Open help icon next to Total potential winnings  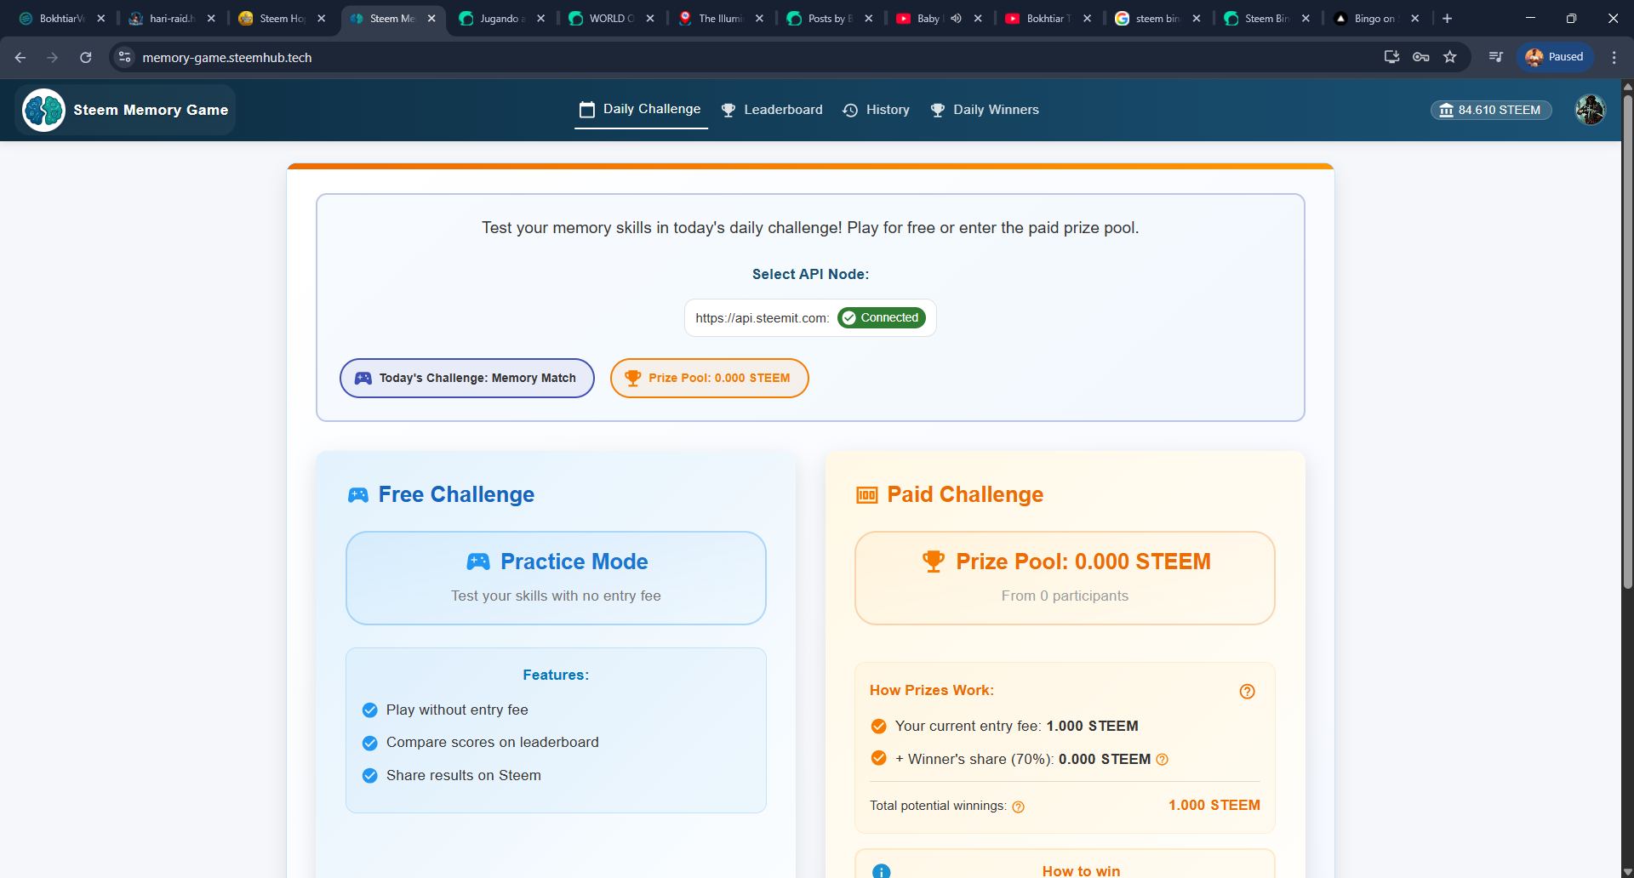point(1019,807)
